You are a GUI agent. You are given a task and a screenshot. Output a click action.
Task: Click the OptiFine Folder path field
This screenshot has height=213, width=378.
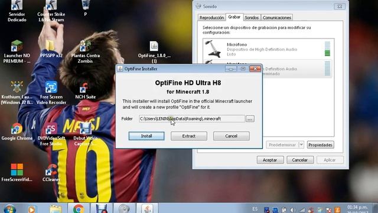pyautogui.click(x=191, y=118)
